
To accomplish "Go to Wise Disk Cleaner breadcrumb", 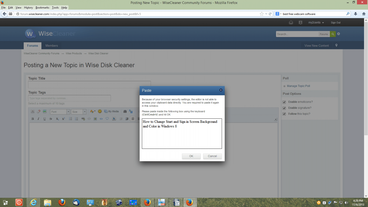I will (x=98, y=54).
